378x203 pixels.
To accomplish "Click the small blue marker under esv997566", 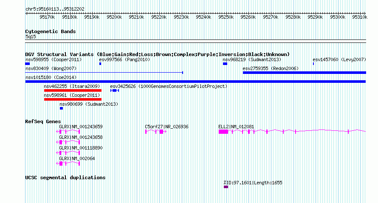I will pos(100,64).
